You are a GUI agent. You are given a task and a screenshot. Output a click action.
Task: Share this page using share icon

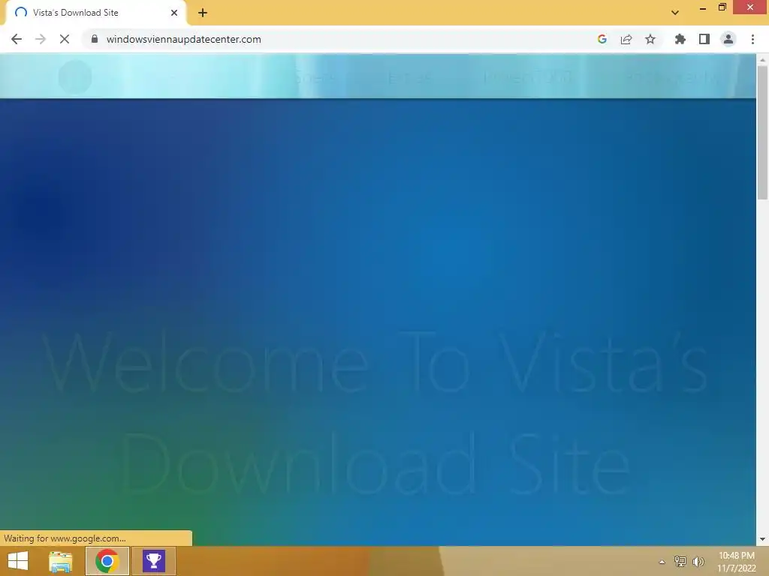(626, 39)
